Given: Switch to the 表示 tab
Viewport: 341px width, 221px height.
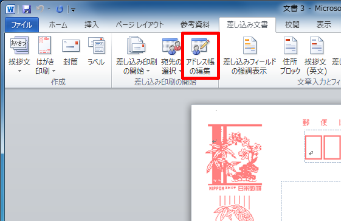Looking at the screenshot, I should point(323,25).
